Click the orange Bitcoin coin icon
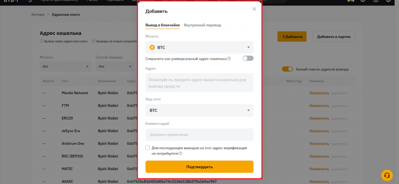This screenshot has height=184, width=399. (x=152, y=47)
